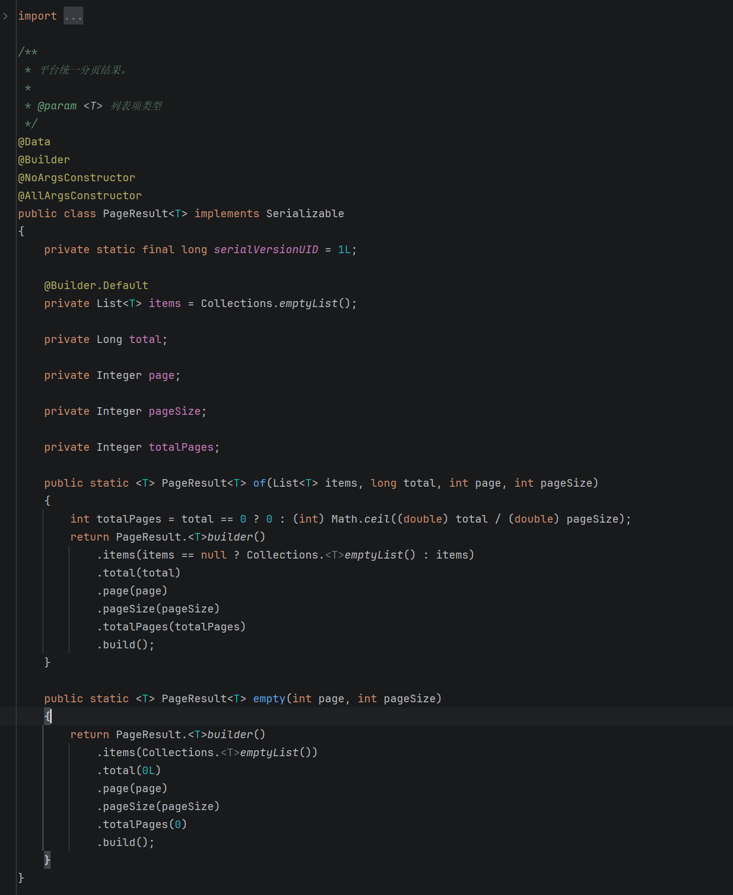The width and height of the screenshot is (733, 895).
Task: Click the "@AllArgsConstructor" annotation
Action: [80, 196]
